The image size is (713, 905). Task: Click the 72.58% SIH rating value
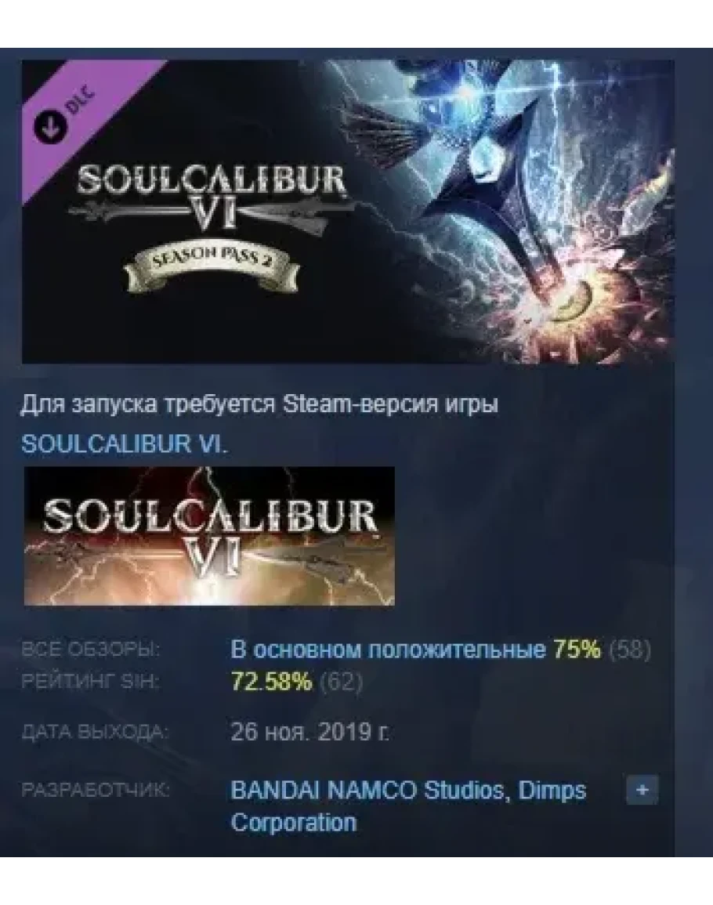coord(271,682)
